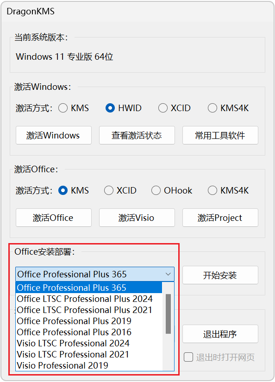The height and width of the screenshot is (382, 275).
Task: Click the 激活Windows button
Action: coord(54,135)
